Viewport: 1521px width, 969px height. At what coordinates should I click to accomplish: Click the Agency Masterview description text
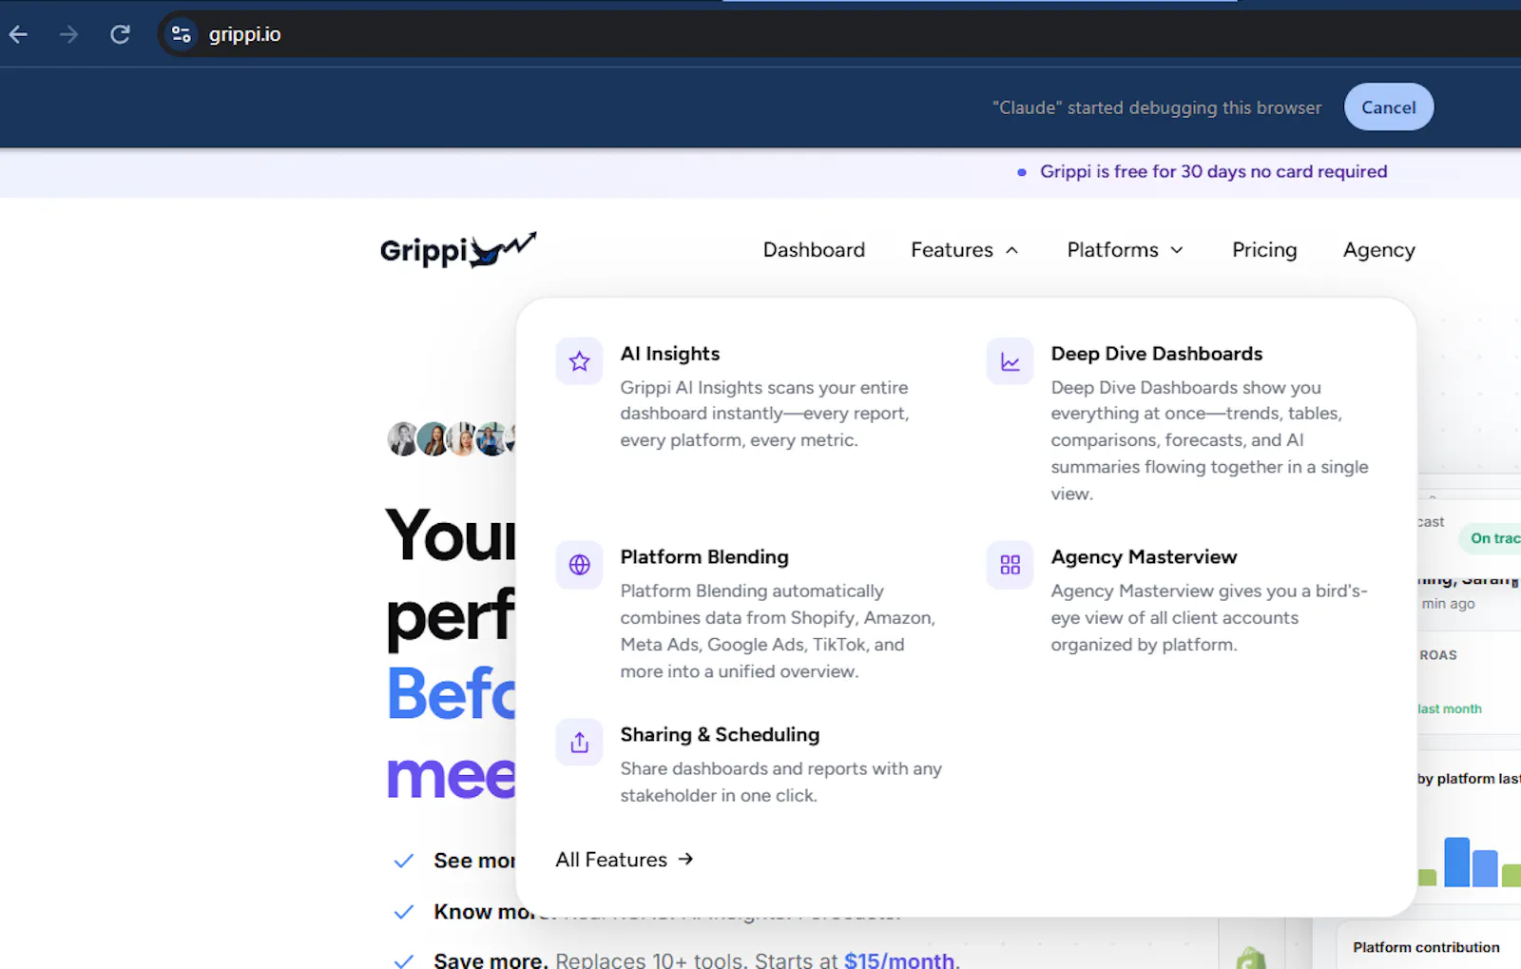[x=1209, y=618]
